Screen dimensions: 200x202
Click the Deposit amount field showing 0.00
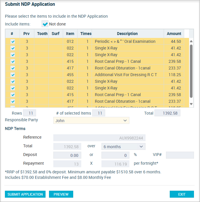(x=67, y=155)
